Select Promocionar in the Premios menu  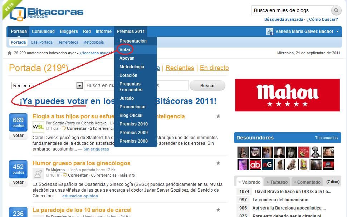pos(133,107)
